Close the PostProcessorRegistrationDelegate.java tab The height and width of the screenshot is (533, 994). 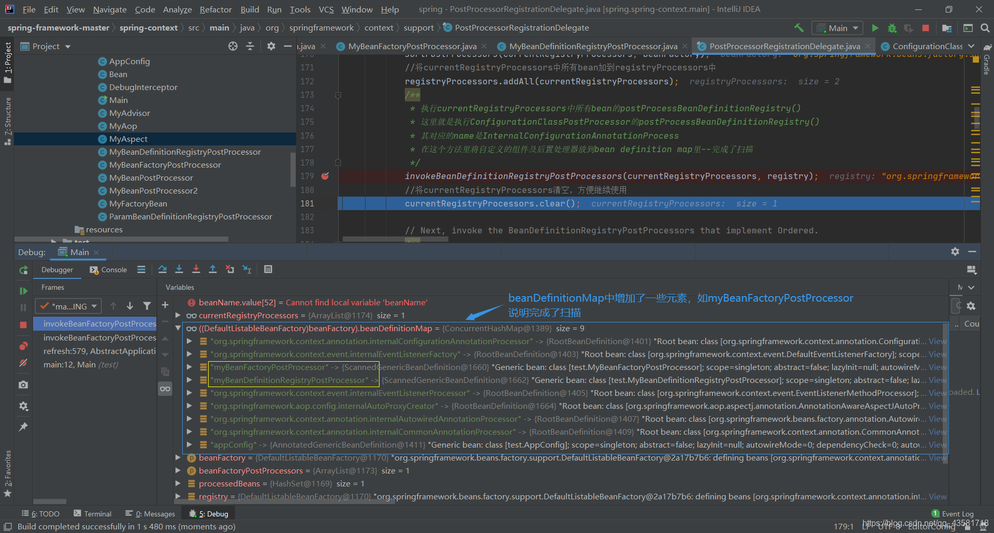click(x=868, y=46)
